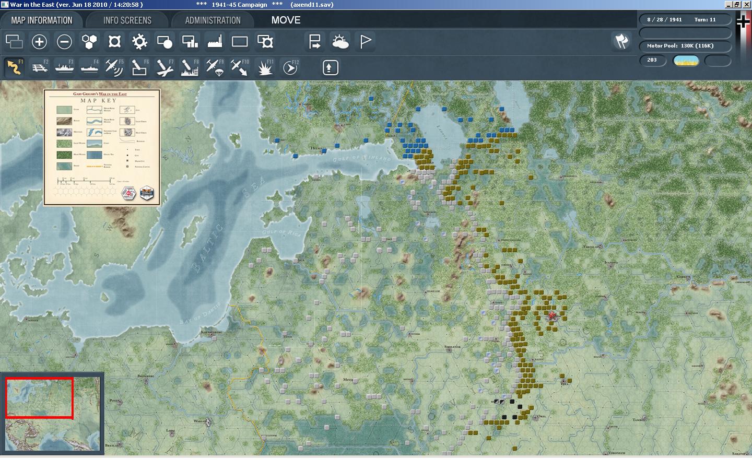Click F12 end turn arrow icon
This screenshot has height=470, width=752.
click(290, 67)
